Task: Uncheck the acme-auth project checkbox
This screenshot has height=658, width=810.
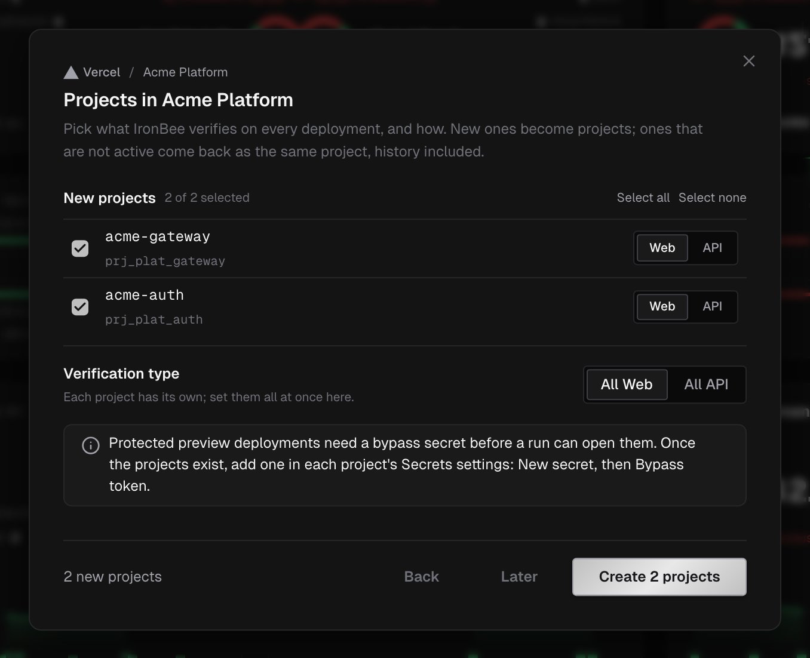Action: click(x=80, y=307)
